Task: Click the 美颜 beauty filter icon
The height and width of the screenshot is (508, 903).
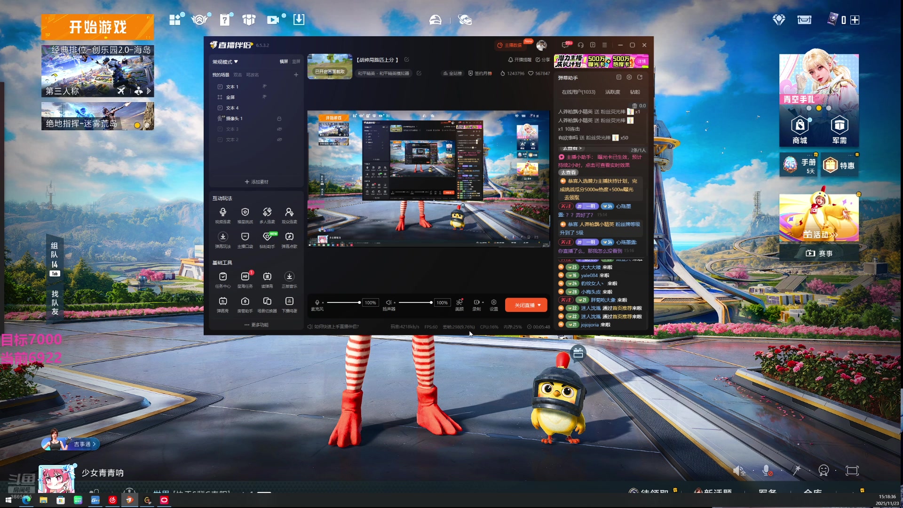Action: 459,302
